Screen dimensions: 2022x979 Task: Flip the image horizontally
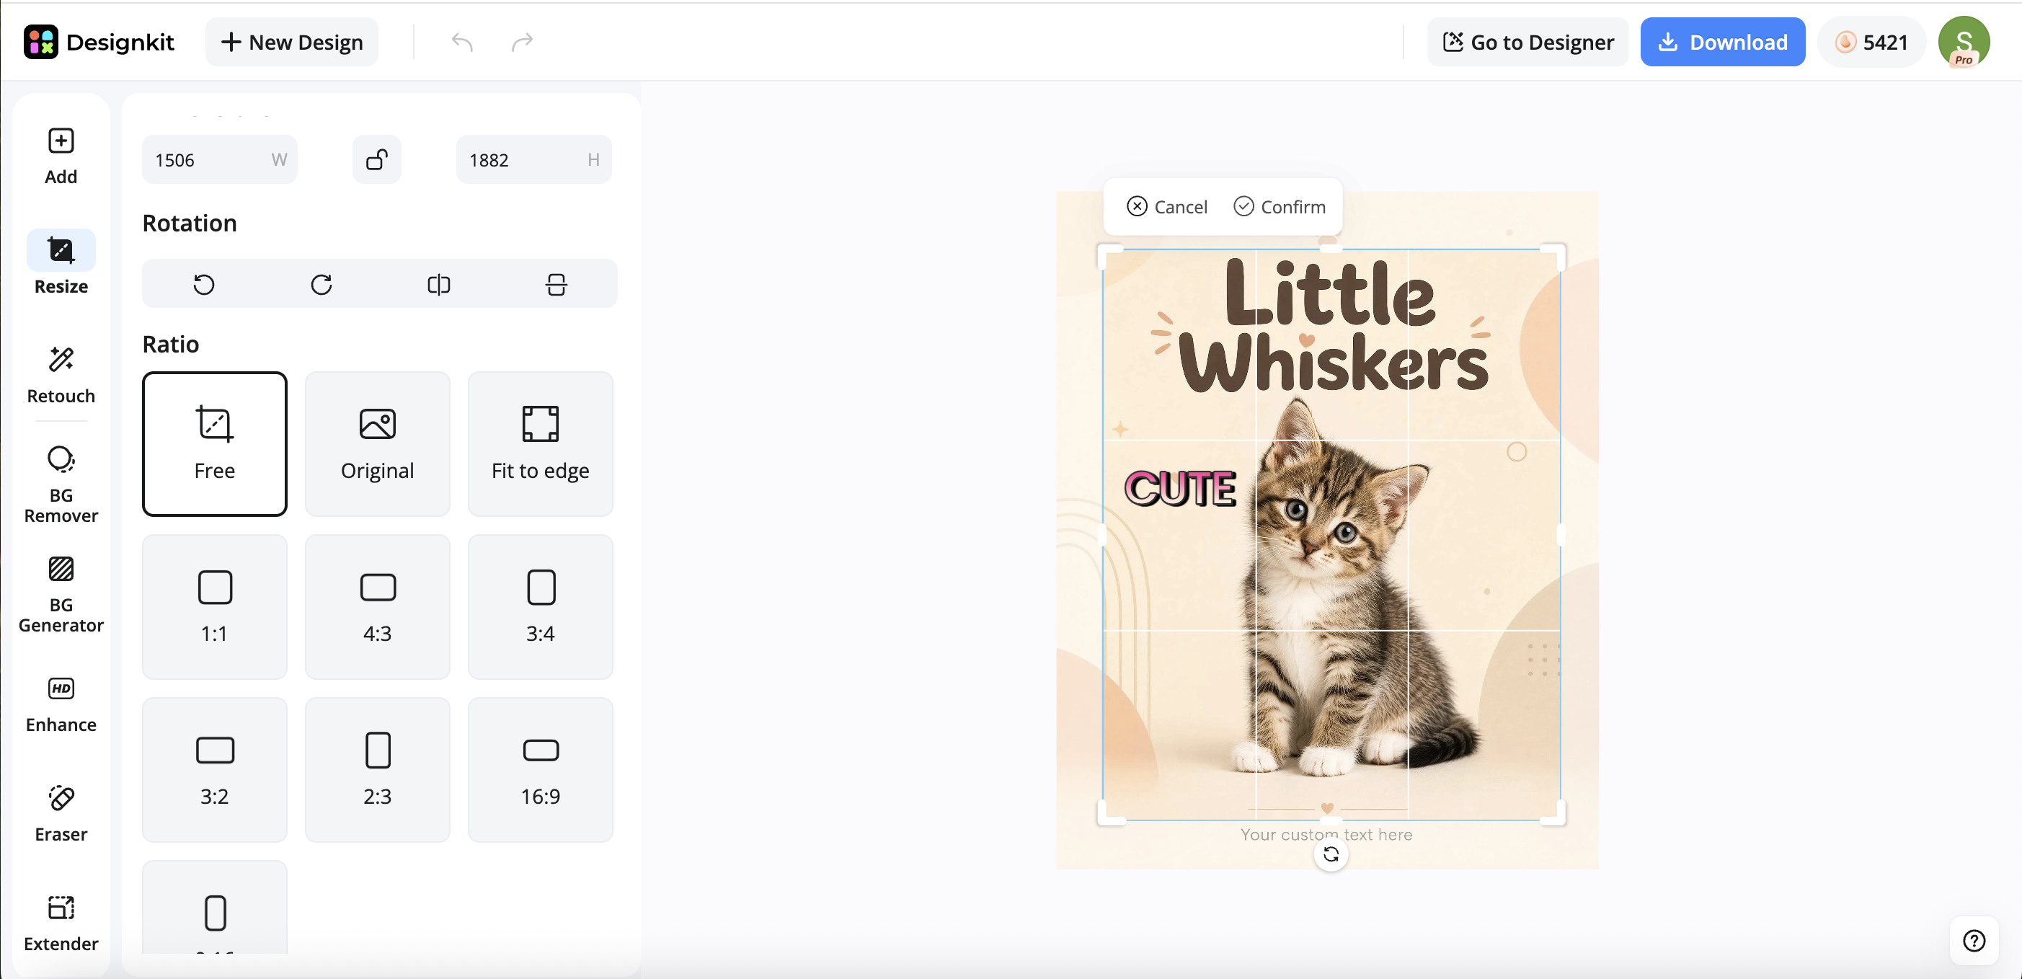[439, 283]
